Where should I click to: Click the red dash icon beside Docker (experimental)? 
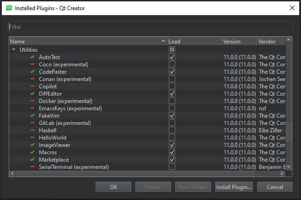[x=32, y=101]
